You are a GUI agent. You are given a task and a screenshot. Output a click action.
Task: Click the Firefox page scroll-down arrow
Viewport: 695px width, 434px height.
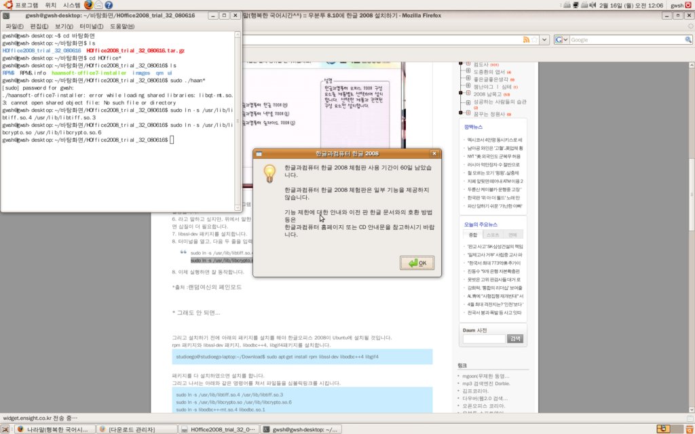691,410
